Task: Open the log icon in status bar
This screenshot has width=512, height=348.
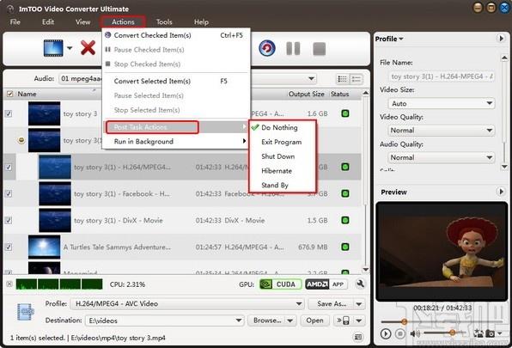Action: tap(358, 337)
